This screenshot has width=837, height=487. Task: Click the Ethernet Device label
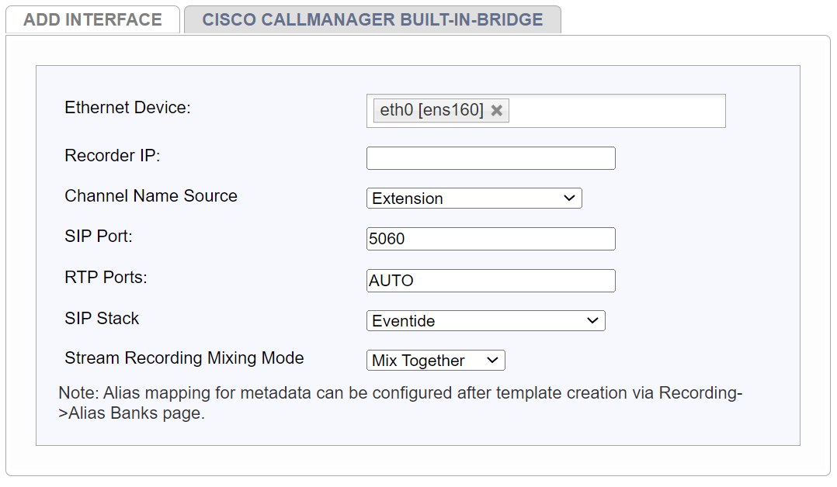click(127, 107)
